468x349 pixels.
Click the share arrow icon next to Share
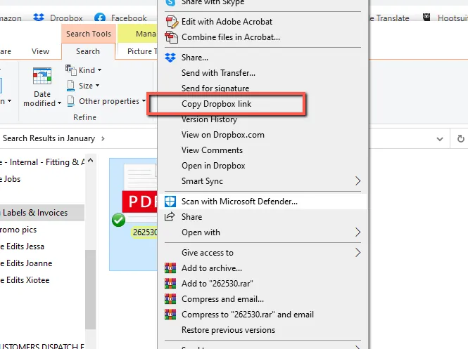coord(170,216)
